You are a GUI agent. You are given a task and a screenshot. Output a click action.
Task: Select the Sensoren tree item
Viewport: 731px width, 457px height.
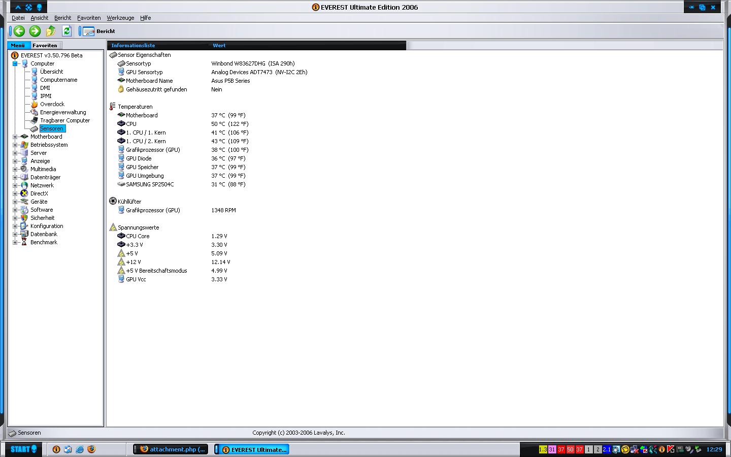(52, 128)
